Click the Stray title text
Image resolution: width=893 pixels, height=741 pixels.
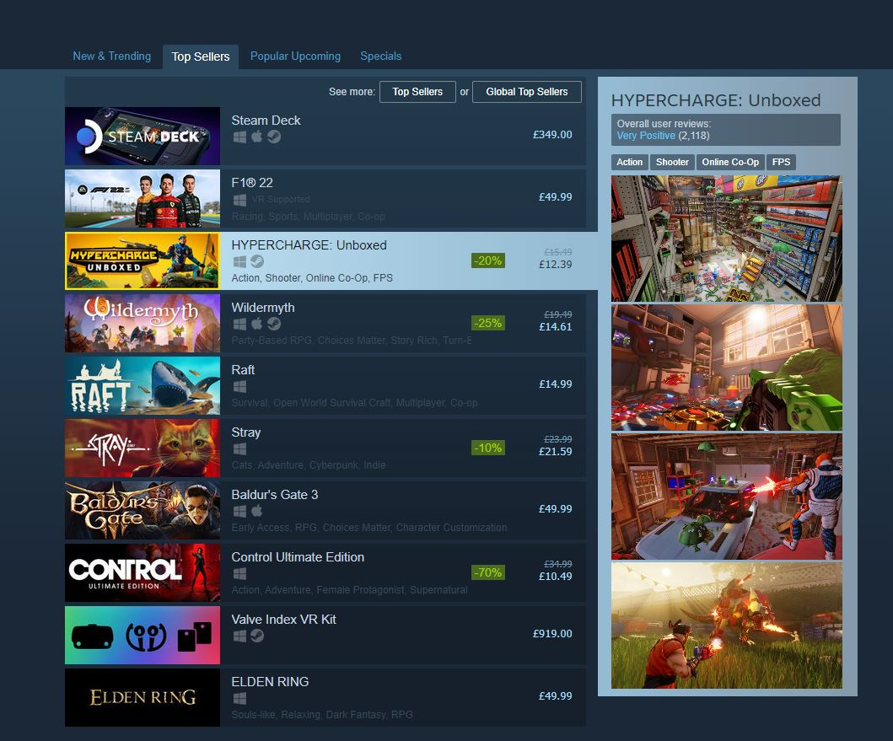pyautogui.click(x=246, y=432)
